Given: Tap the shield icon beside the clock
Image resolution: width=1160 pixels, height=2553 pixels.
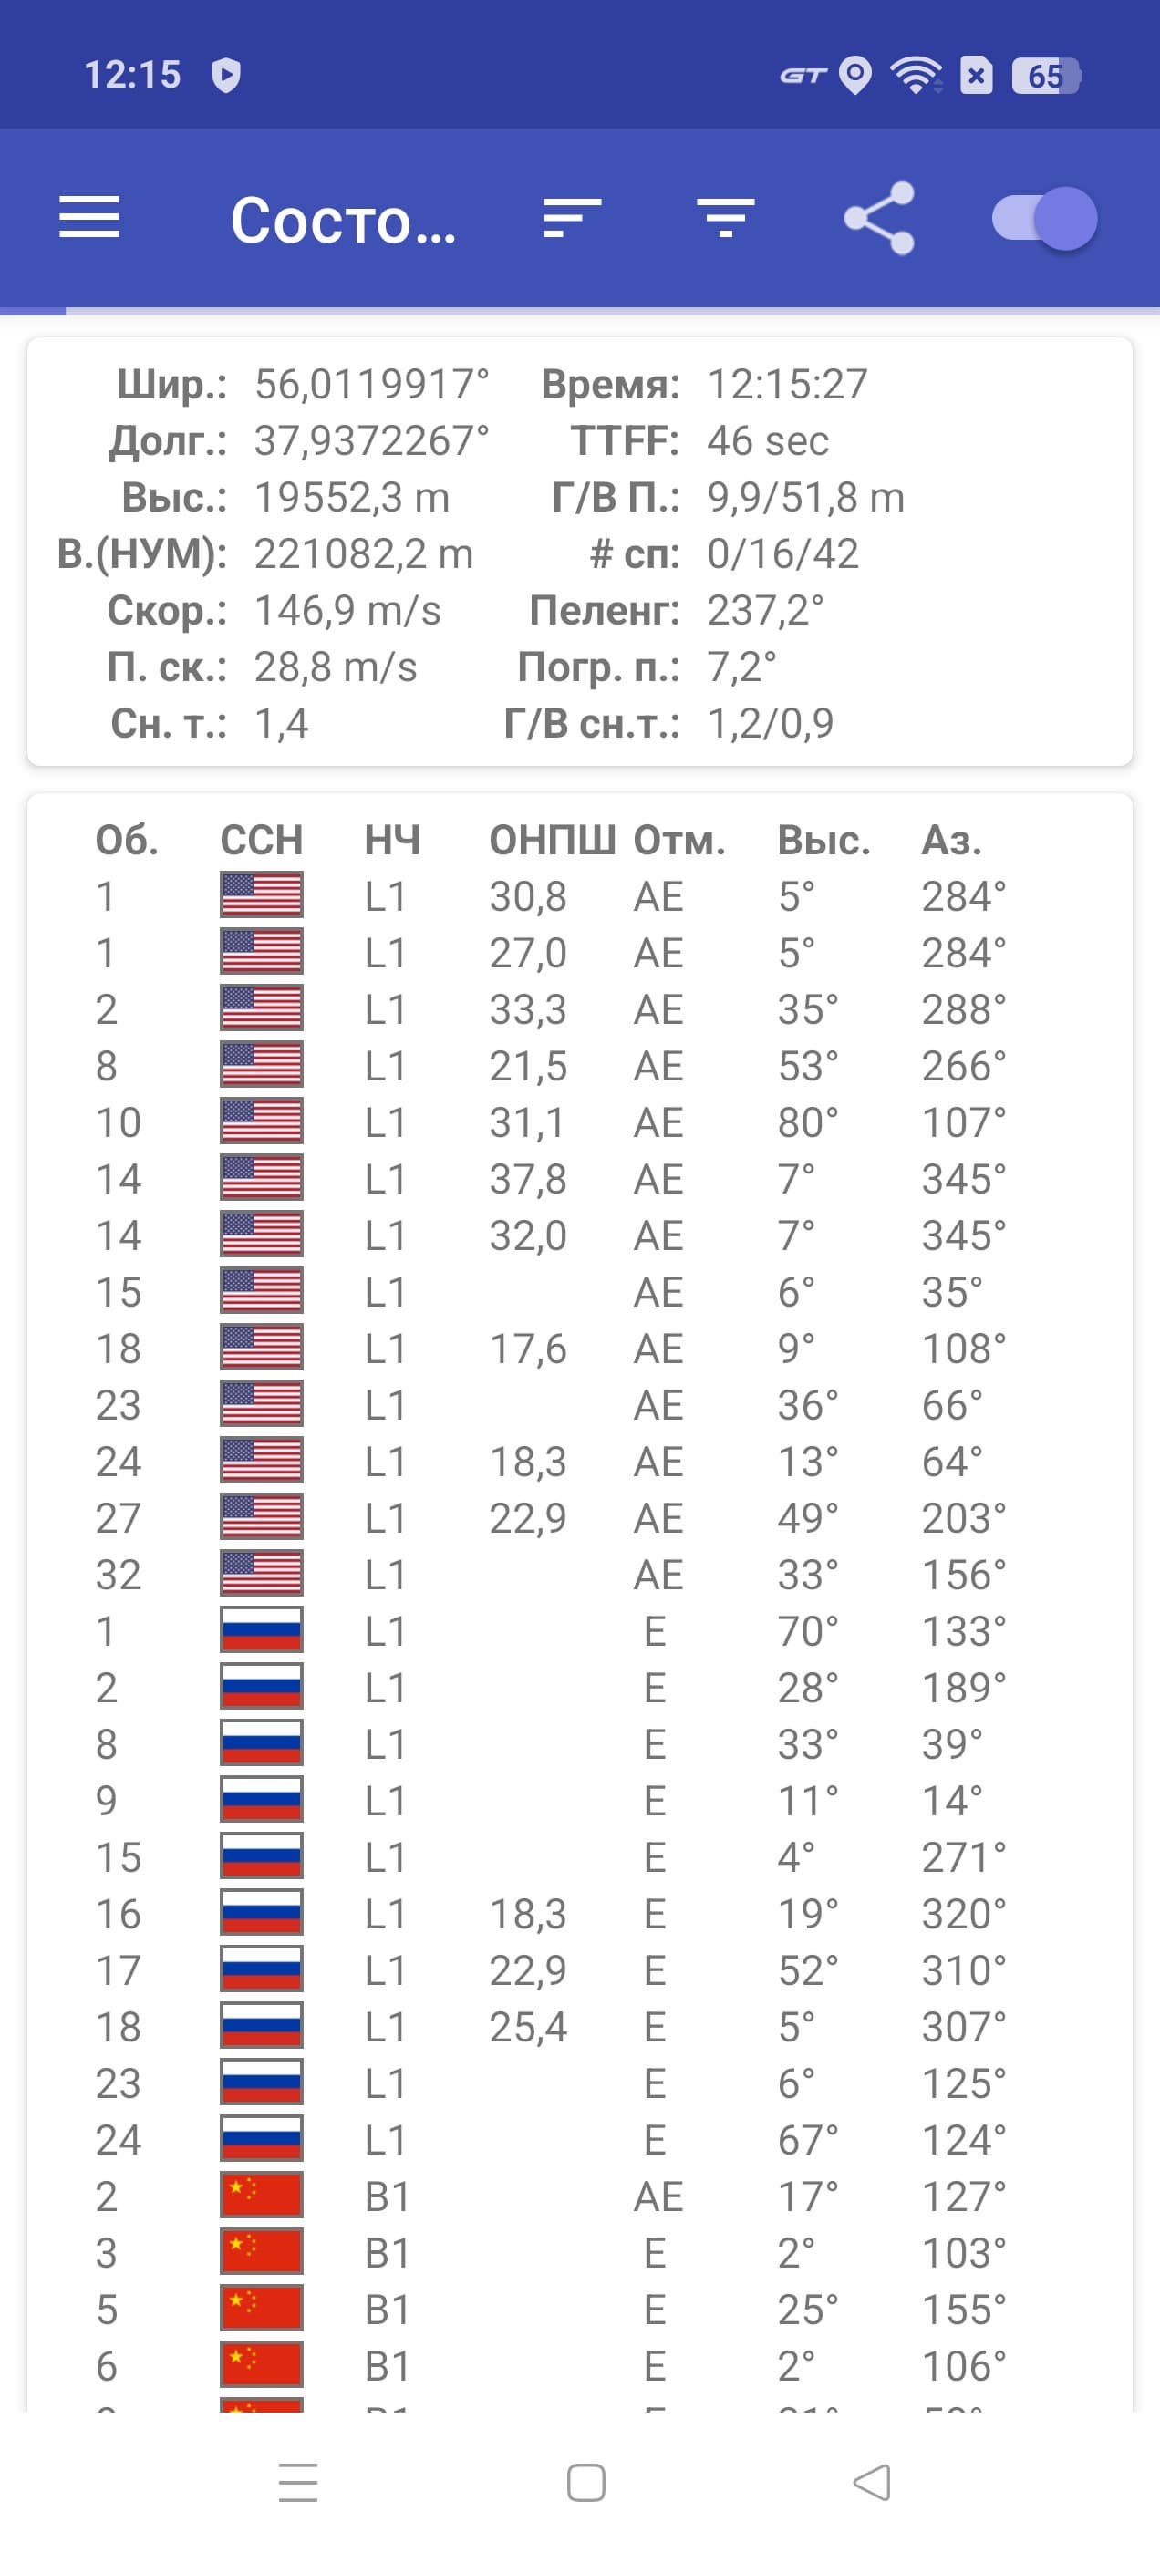Looking at the screenshot, I should pyautogui.click(x=226, y=76).
